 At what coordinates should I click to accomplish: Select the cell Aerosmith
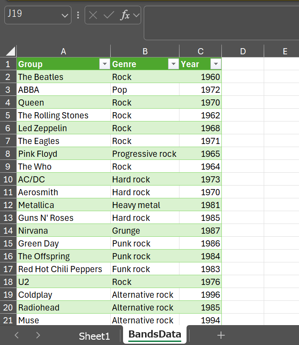click(64, 192)
